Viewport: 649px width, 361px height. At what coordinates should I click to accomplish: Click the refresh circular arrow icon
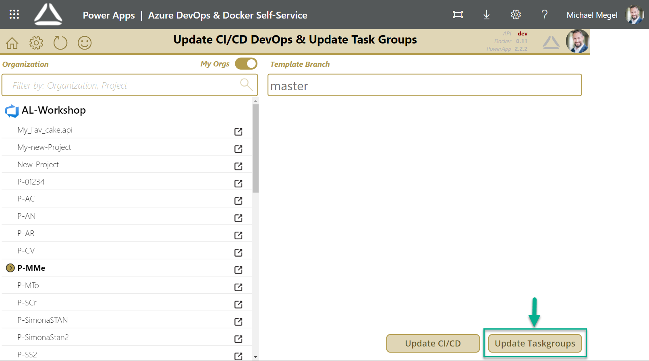tap(60, 43)
